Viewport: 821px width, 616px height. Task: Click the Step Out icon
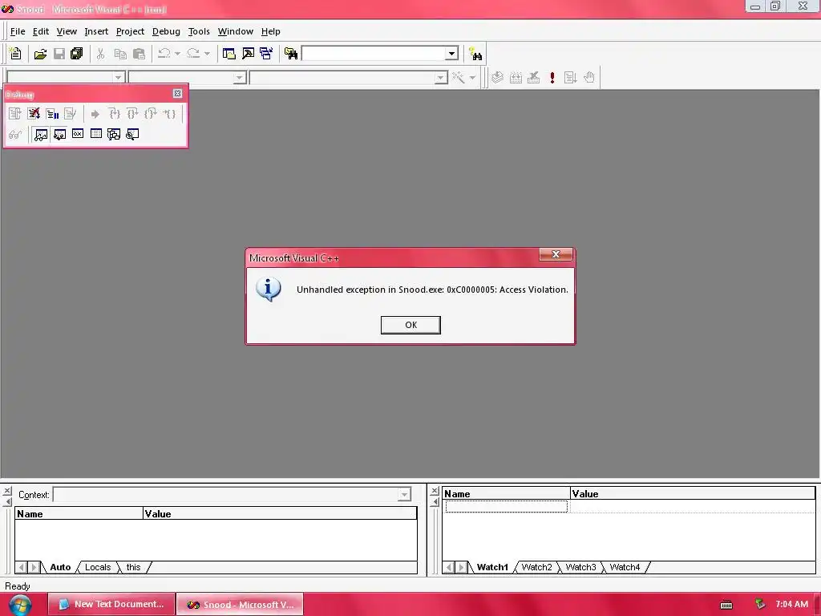(151, 114)
